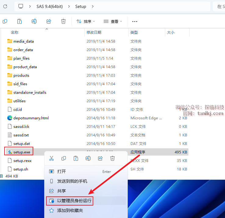Click the paste icon in context menu
Image resolution: width=225 pixels, height=218 pixels.
point(76,158)
